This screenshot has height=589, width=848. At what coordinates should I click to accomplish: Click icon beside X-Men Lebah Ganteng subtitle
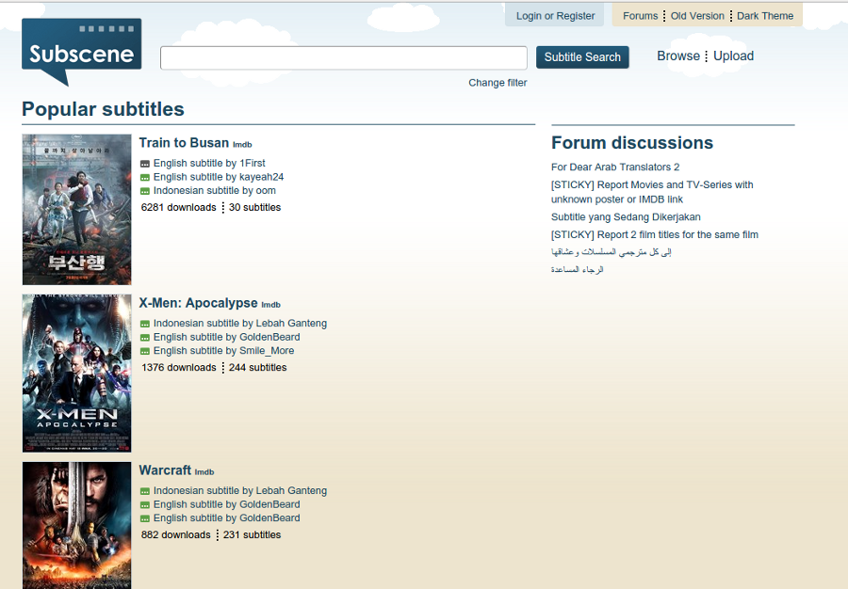point(145,324)
